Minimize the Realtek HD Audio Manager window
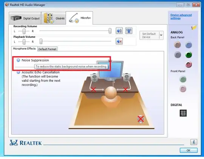204x159 pixels. 180,5
